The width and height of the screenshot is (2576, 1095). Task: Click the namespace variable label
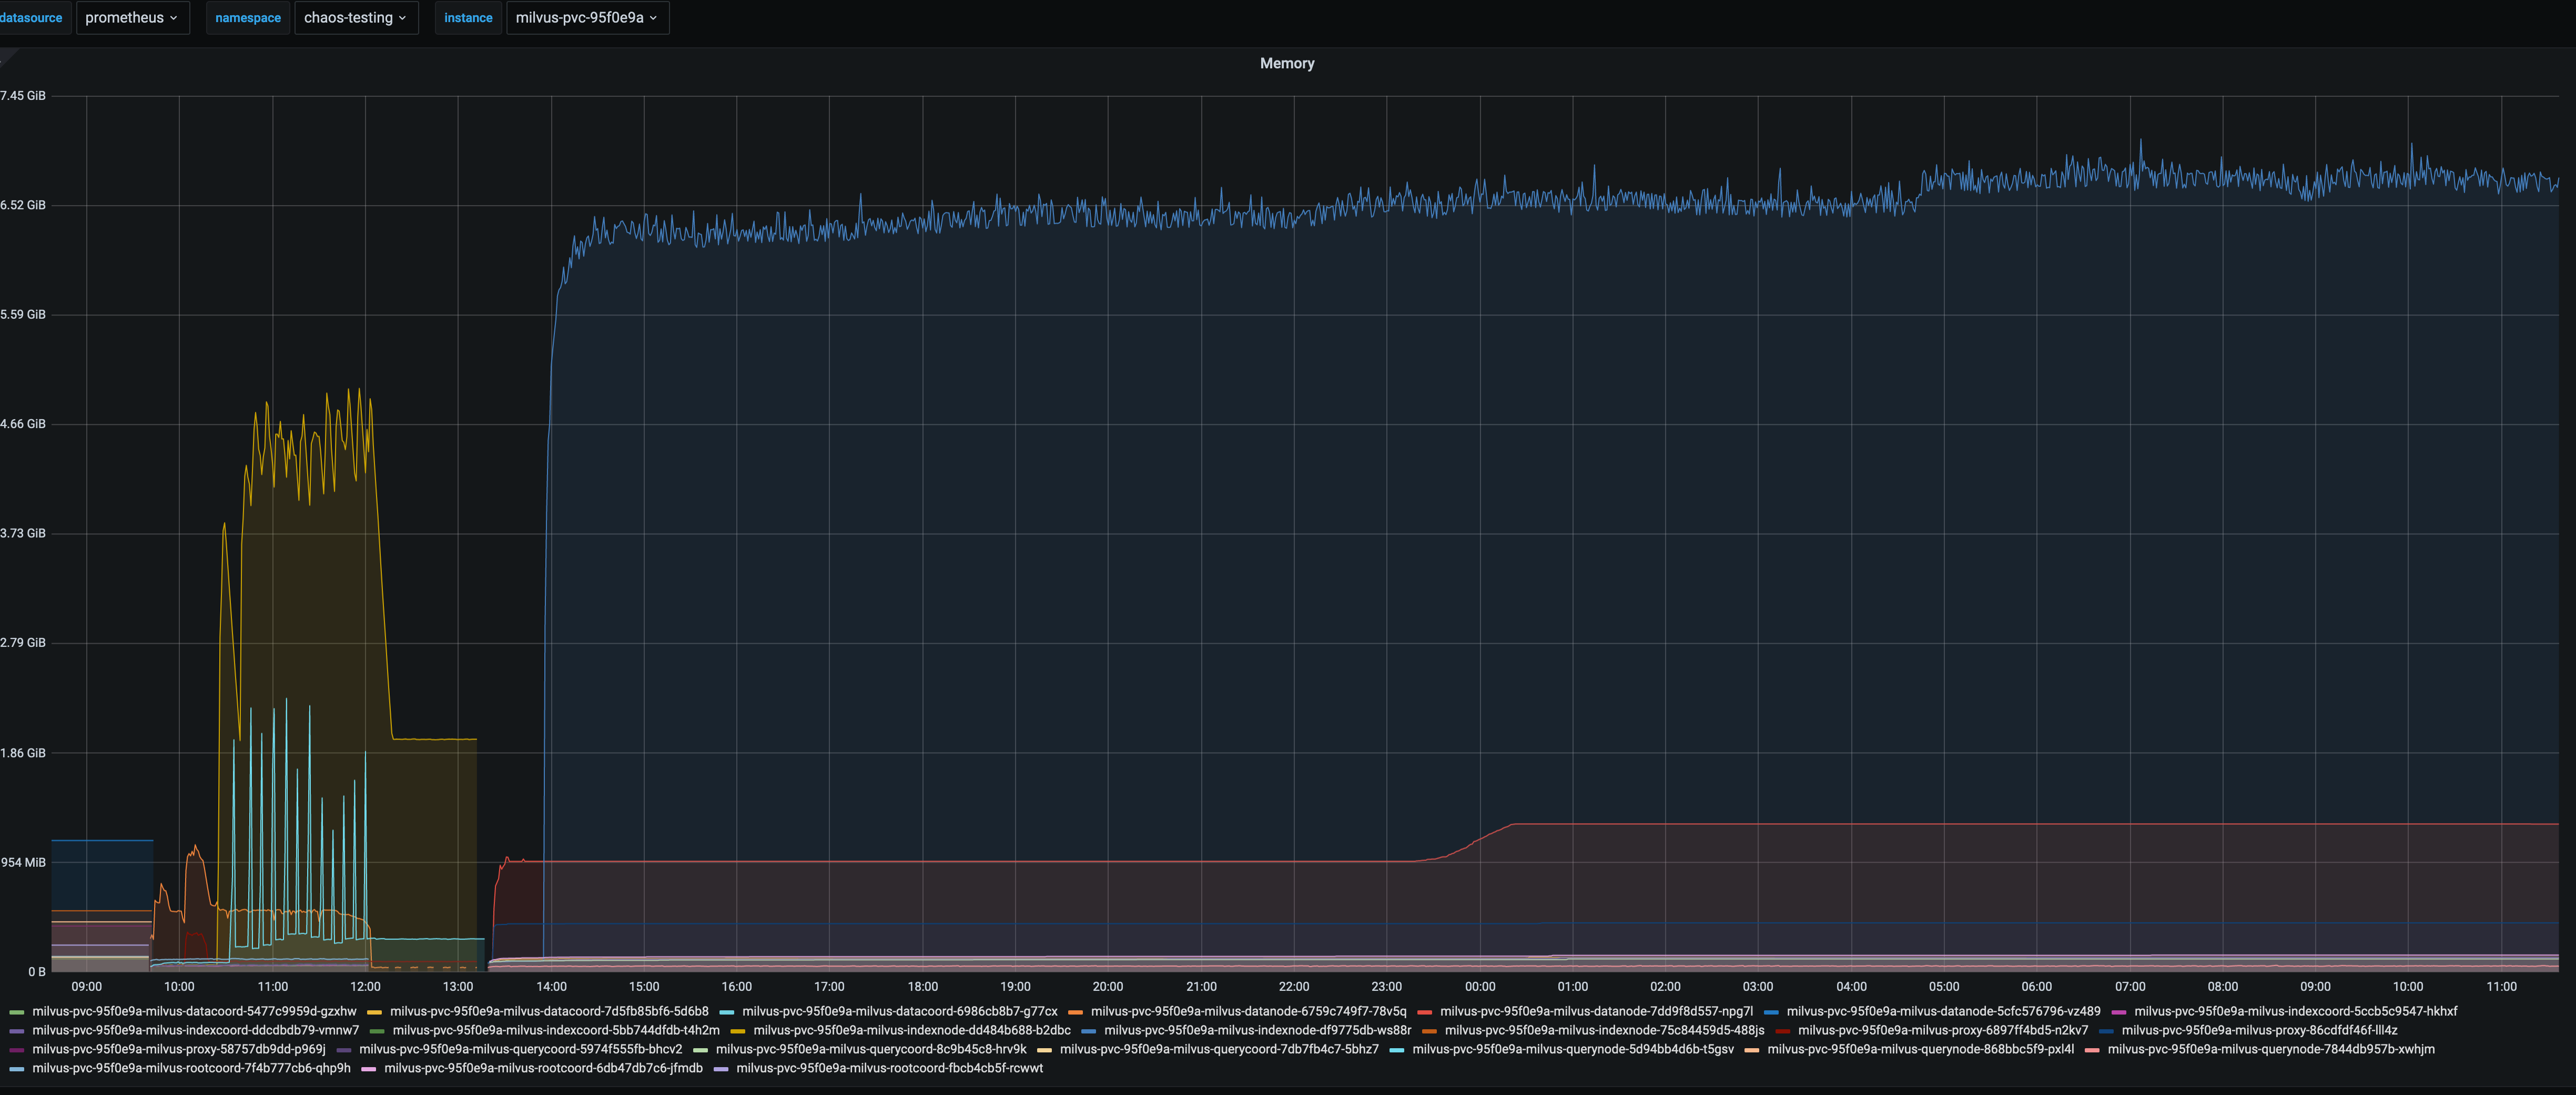pyautogui.click(x=247, y=17)
